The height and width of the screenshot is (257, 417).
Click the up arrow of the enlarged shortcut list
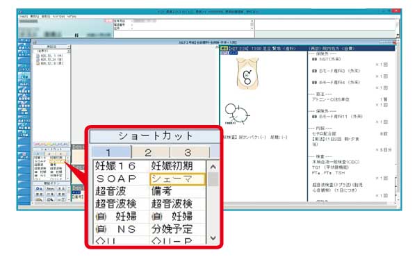[213, 167]
